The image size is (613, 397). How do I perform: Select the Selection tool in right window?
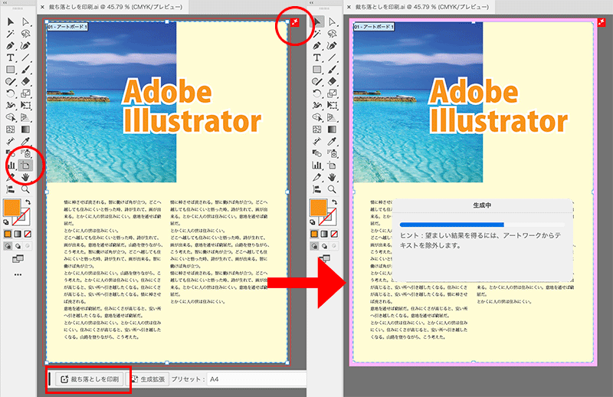pyautogui.click(x=317, y=22)
